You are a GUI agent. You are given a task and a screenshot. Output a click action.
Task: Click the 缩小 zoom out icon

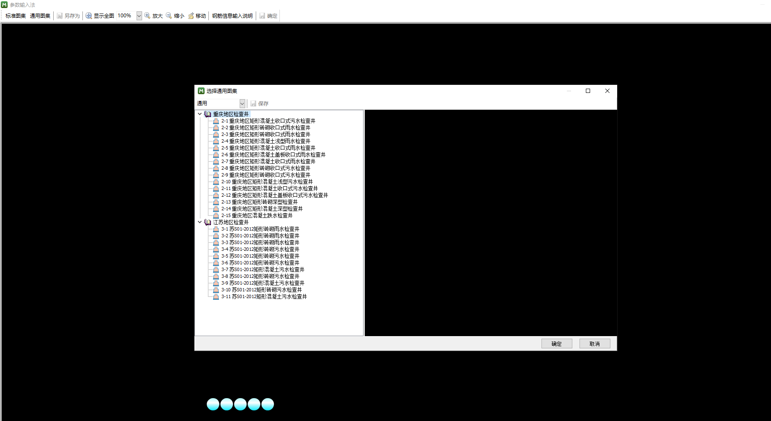(x=169, y=16)
